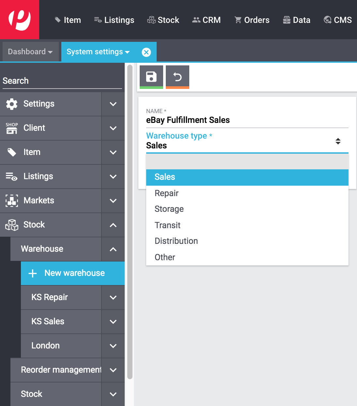The image size is (357, 406).
Task: Open the Item menu in top bar
Action: (68, 20)
